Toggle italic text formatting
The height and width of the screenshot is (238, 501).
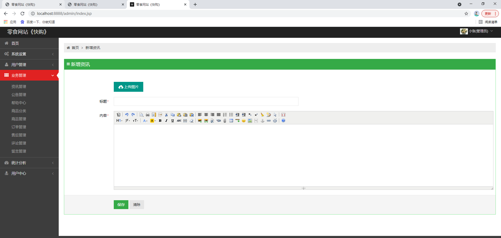166,121
